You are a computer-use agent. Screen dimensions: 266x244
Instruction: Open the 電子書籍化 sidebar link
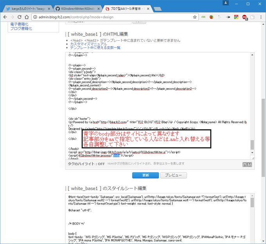[x=19, y=24]
